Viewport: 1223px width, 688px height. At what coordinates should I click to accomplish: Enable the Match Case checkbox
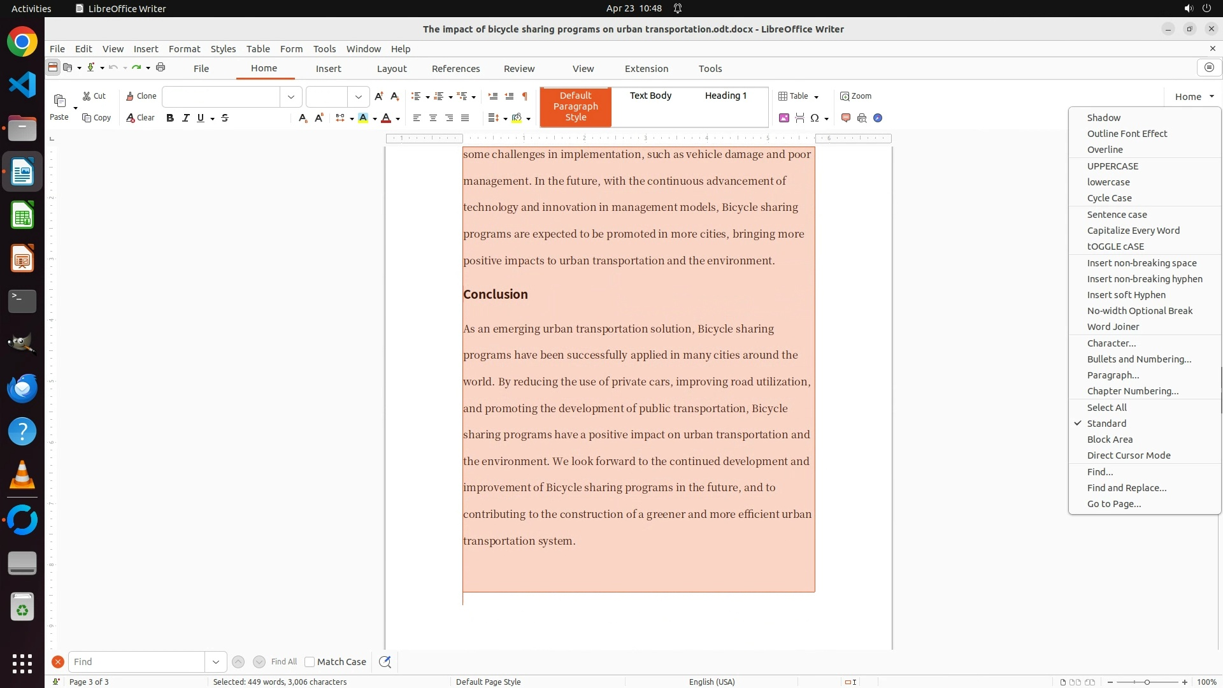pos(310,662)
